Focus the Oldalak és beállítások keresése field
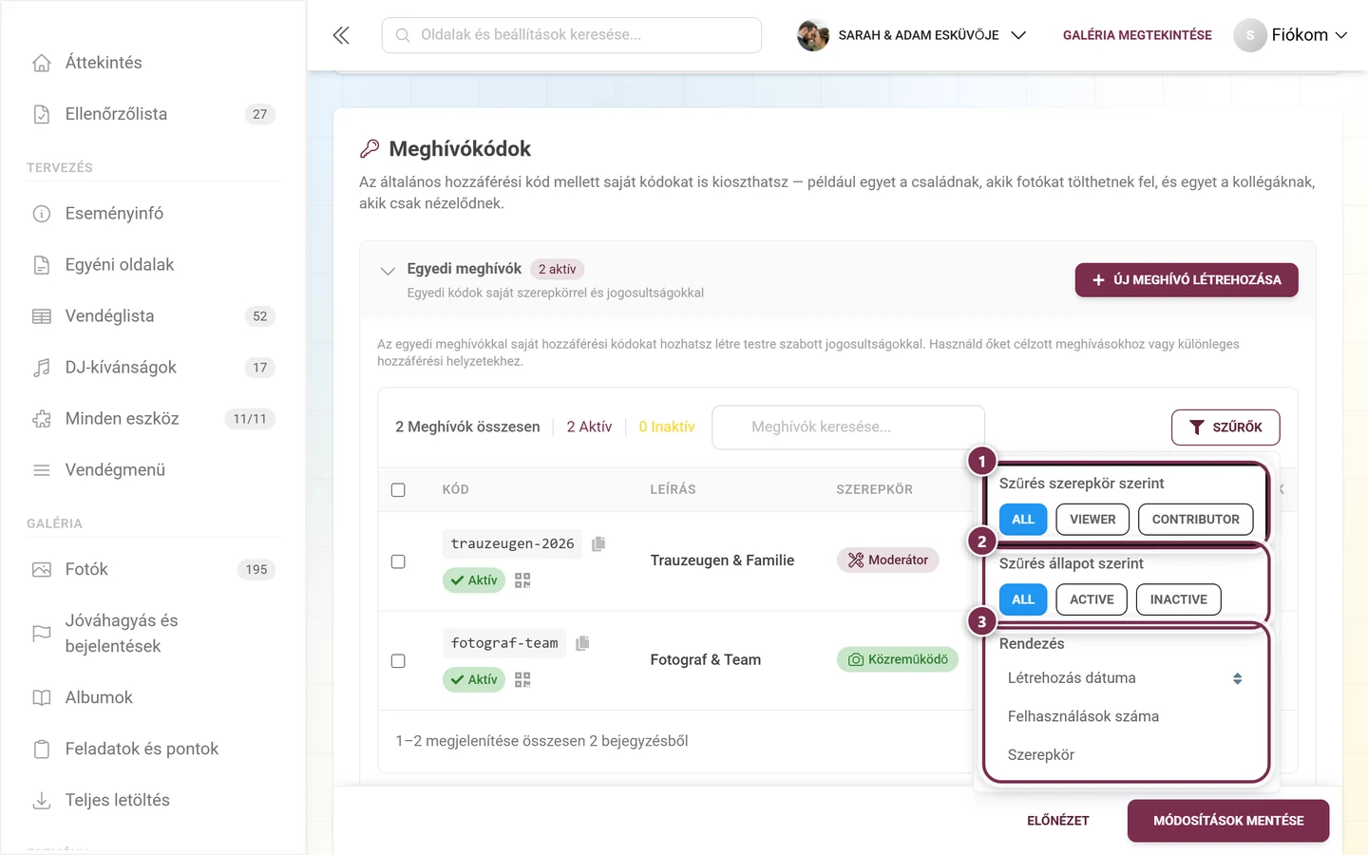This screenshot has height=855, width=1368. tap(572, 35)
